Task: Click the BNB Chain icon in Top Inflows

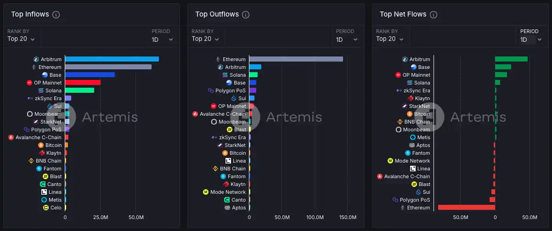Action: click(x=31, y=161)
